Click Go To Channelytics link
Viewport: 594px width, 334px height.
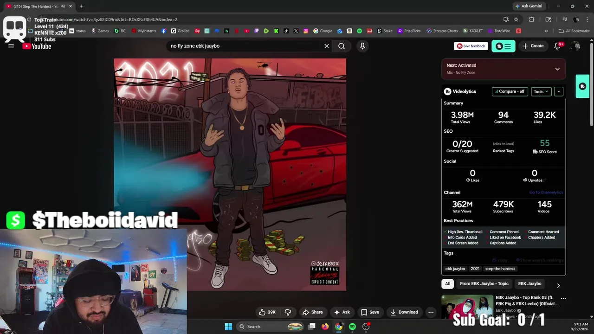546,193
